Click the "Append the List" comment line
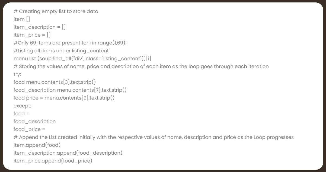Image resolution: width=326 pixels, height=172 pixels. click(154, 137)
